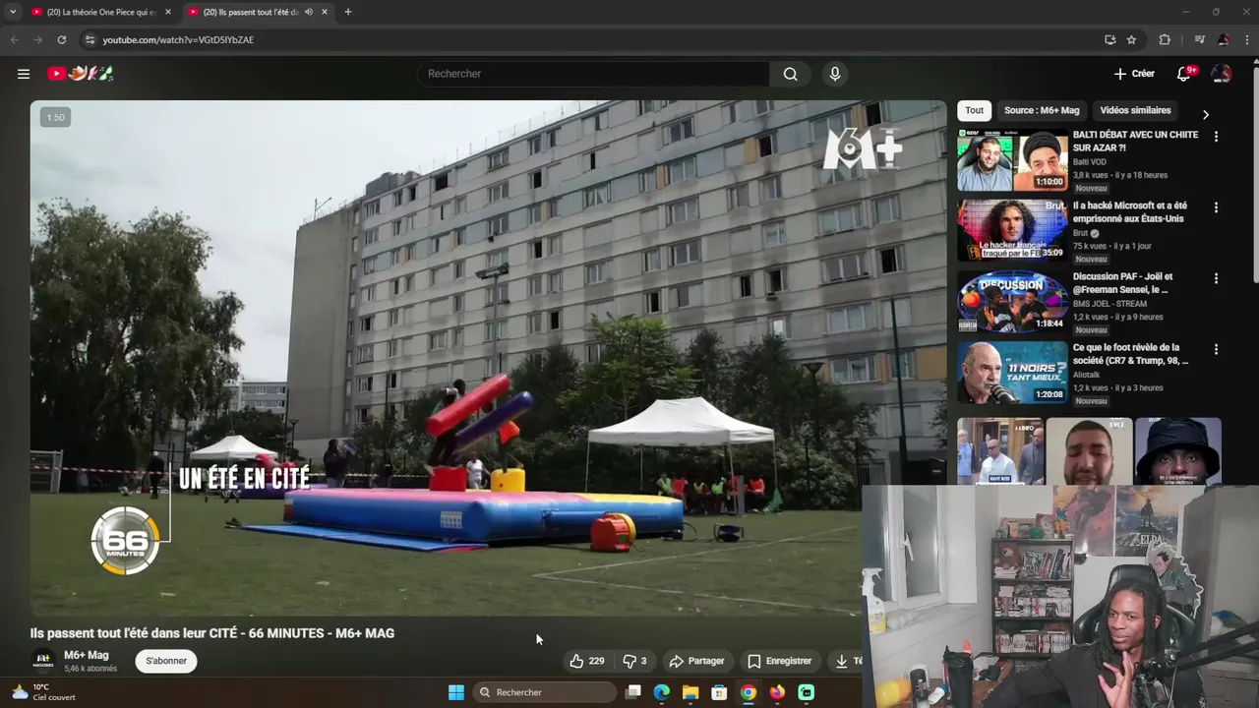This screenshot has width=1259, height=708.
Task: Open options for Il a hacké Microsoft video
Action: pos(1216,207)
